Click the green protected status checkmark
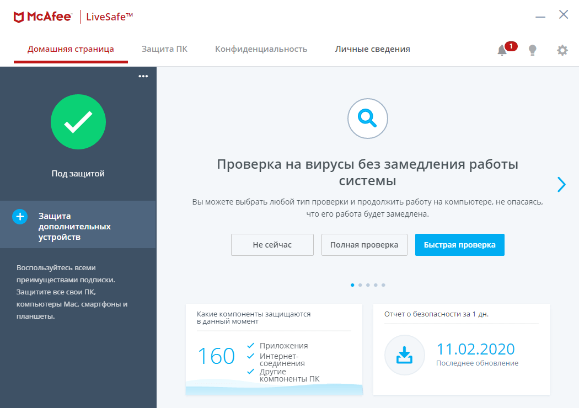Image resolution: width=579 pixels, height=408 pixels. (x=78, y=122)
